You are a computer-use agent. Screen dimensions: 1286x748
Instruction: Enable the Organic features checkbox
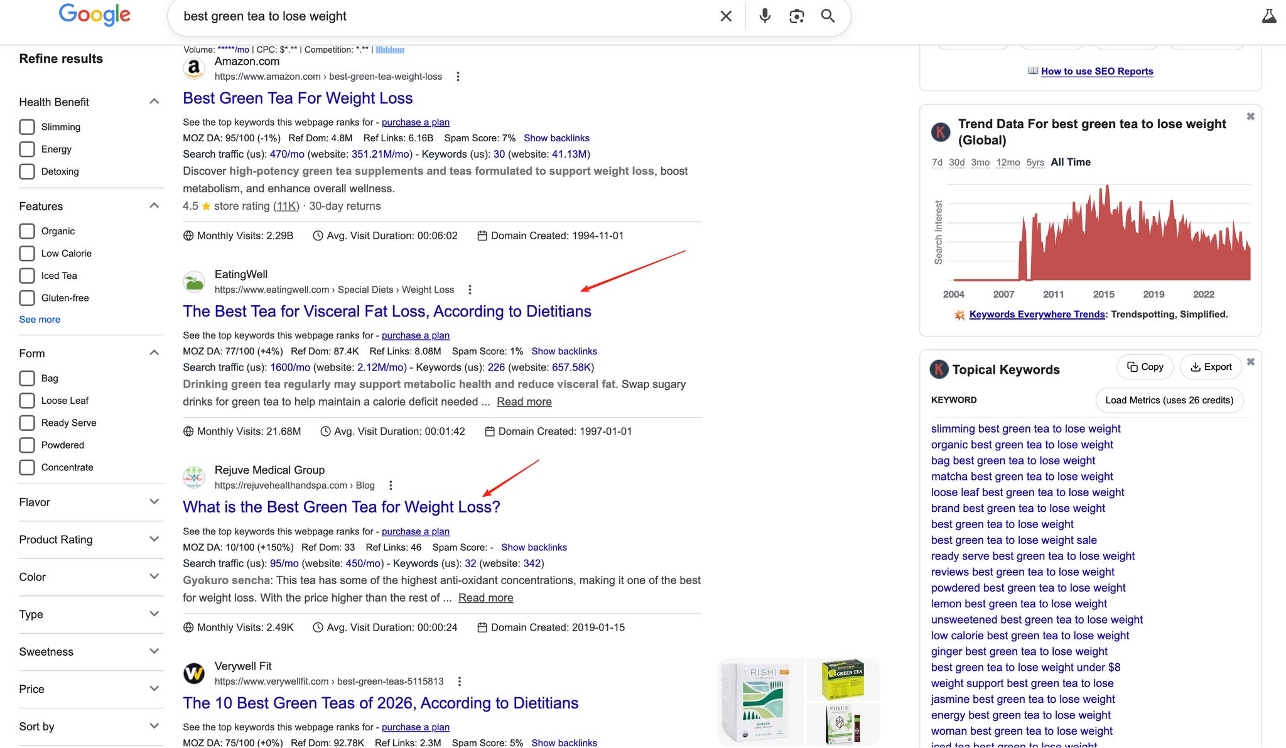tap(27, 231)
